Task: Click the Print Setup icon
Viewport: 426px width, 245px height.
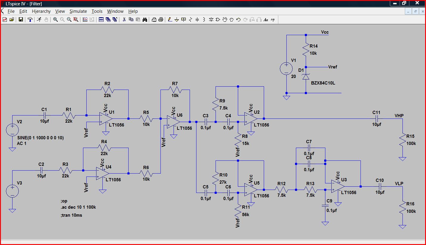Action: (x=154, y=20)
